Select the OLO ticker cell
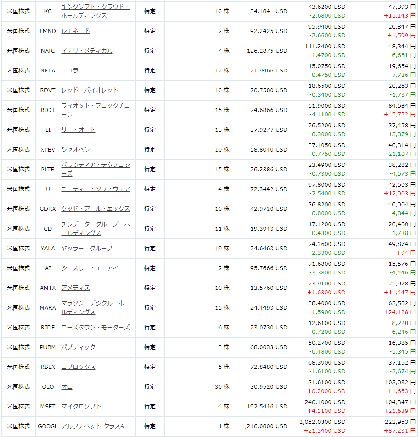420x437 pixels. 48,387
